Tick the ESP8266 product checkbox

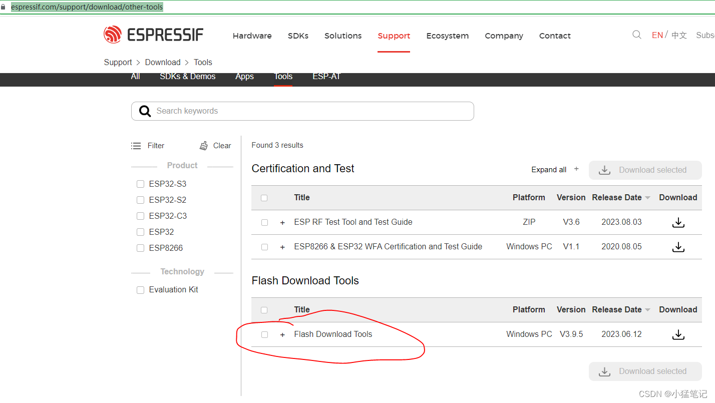point(140,248)
